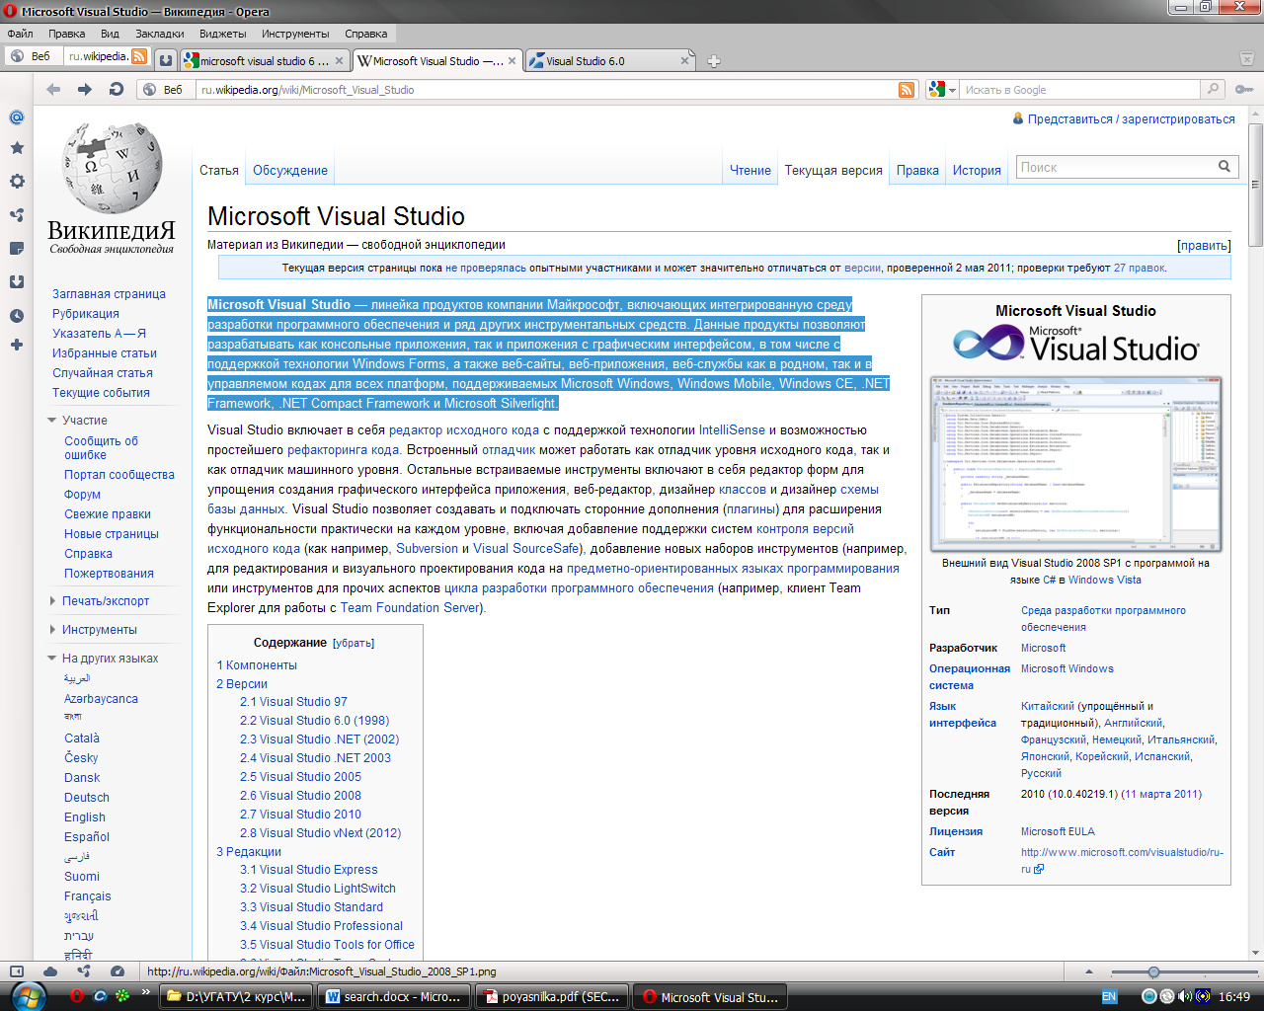Screen dimensions: 1264x1011
Task: Open the 'IntelliSense' article link
Action: (732, 430)
